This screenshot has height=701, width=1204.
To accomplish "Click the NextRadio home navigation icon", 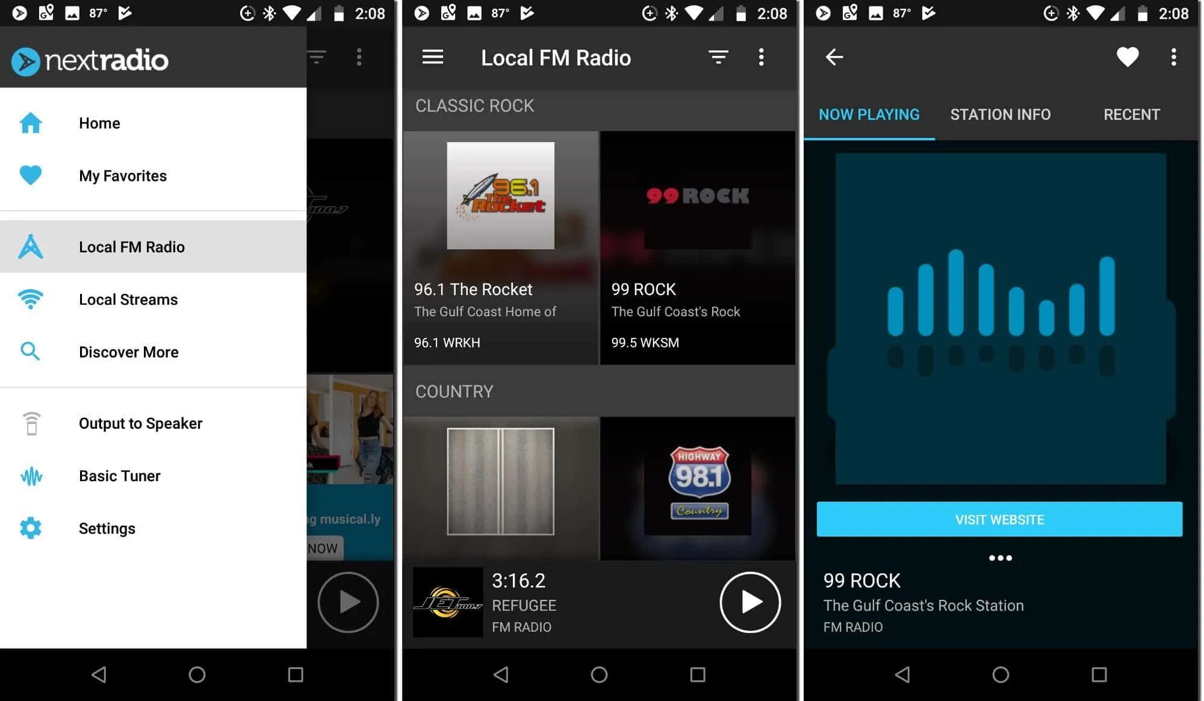I will click(x=31, y=123).
